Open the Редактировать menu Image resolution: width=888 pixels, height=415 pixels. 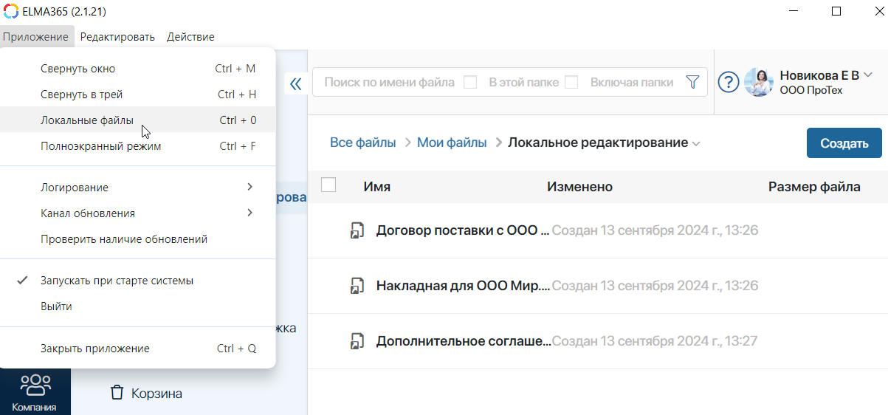[x=117, y=37]
